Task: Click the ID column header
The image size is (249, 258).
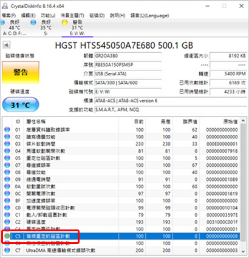Action: (x=18, y=121)
